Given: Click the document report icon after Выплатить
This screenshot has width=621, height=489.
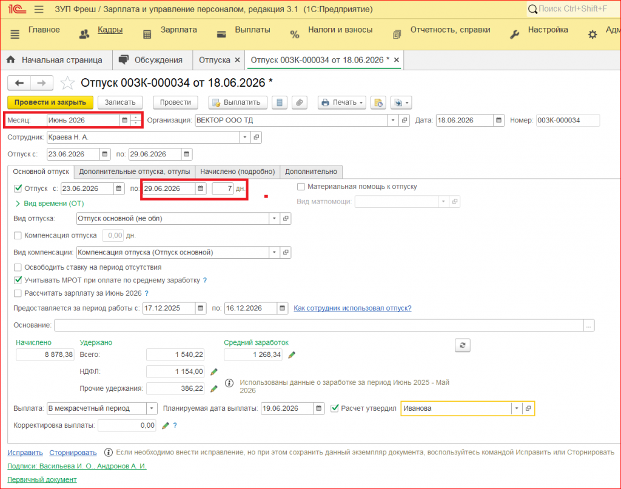Looking at the screenshot, I should 279,102.
